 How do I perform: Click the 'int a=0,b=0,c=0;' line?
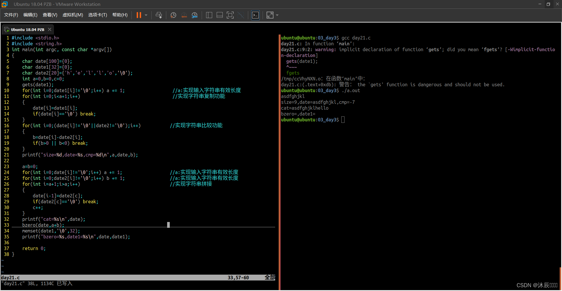43,79
